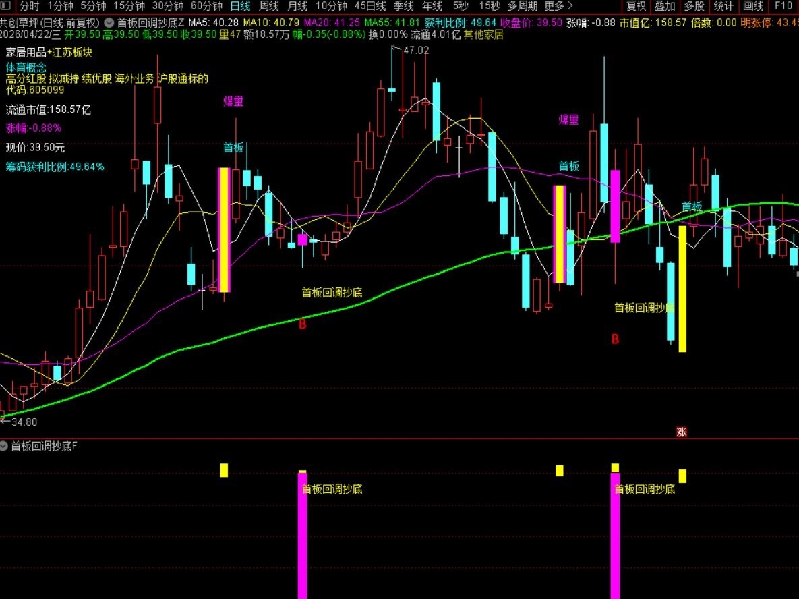This screenshot has height=599, width=799.
Task: Click the 现价:39.50元 label
Action: click(x=35, y=148)
